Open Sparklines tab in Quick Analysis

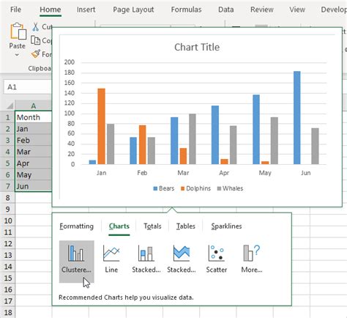[x=226, y=226]
